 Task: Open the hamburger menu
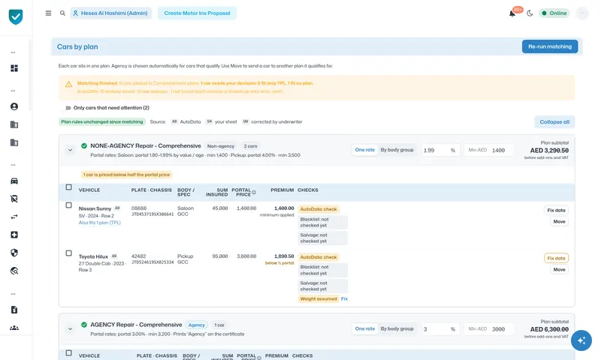click(x=48, y=13)
